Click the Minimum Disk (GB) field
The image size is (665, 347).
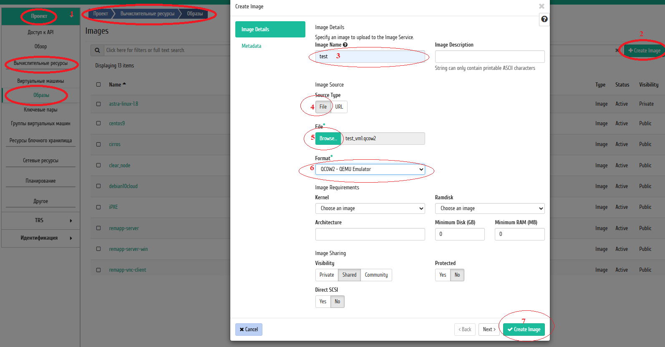pyautogui.click(x=460, y=234)
